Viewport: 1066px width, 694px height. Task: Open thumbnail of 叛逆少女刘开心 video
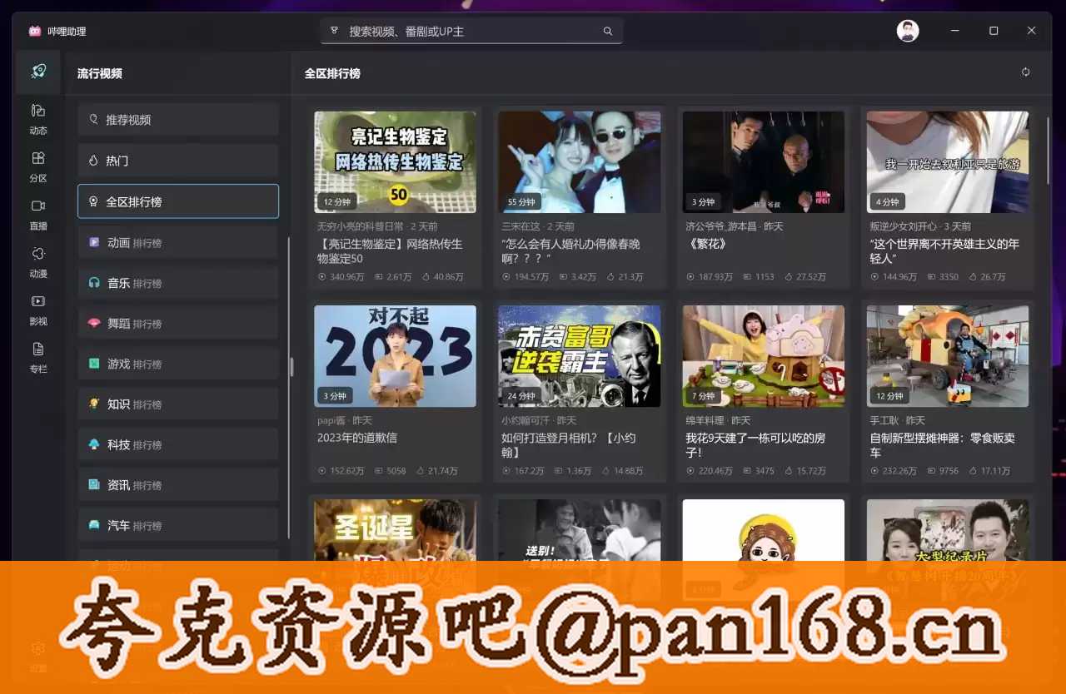pos(948,162)
